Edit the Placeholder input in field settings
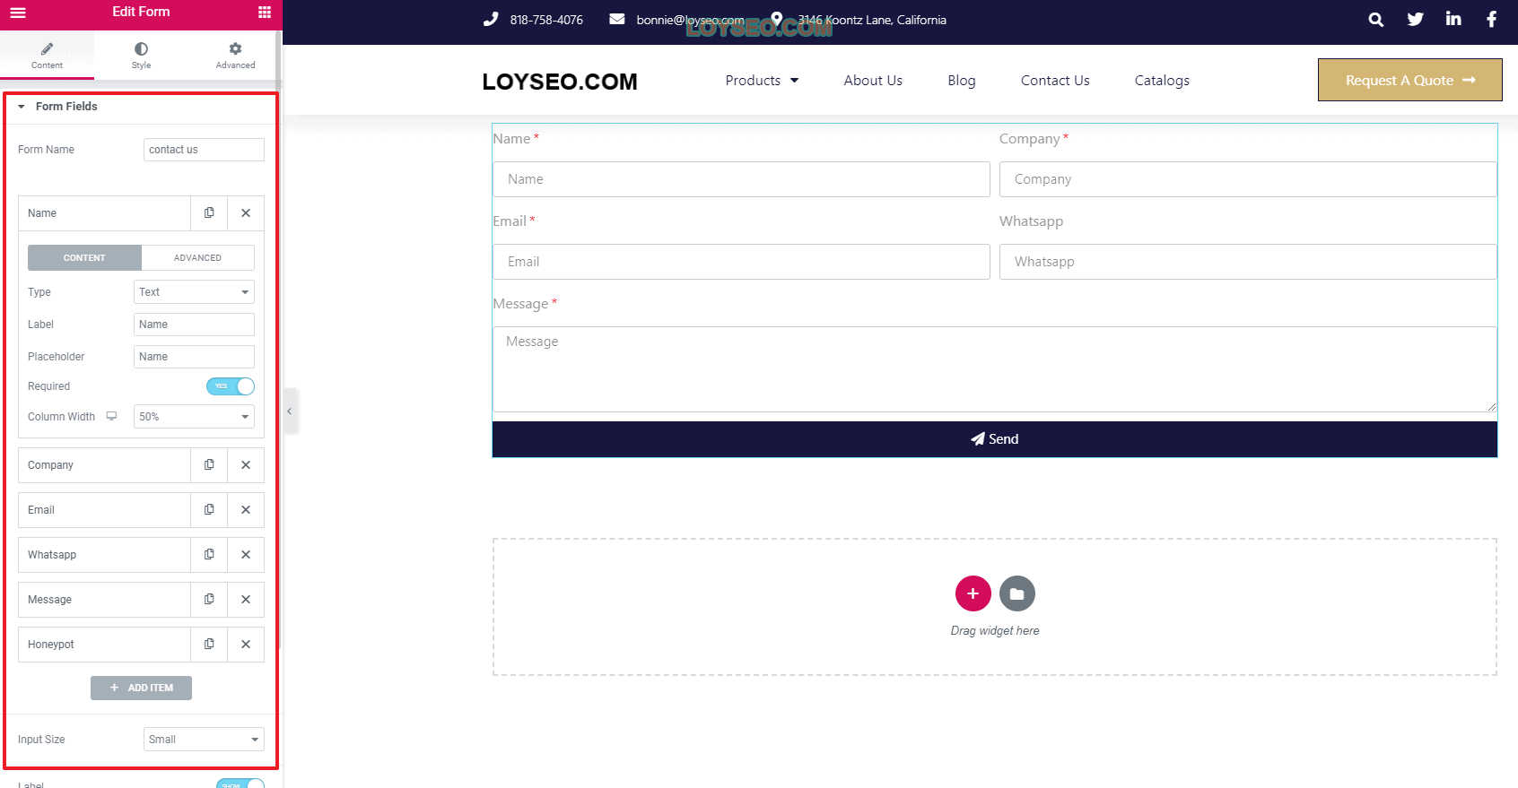This screenshot has width=1518, height=788. (x=194, y=357)
